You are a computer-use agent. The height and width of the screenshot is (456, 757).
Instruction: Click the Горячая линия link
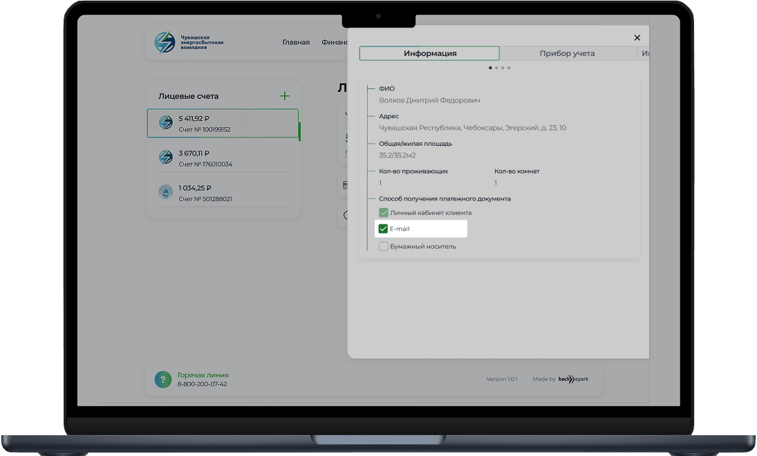click(x=203, y=375)
